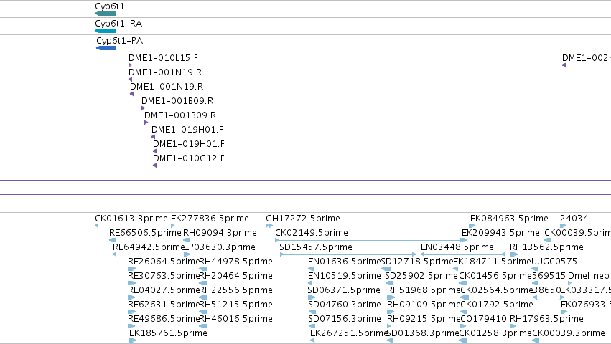Select RE66506.5prime EST
The image size is (611, 344).
(x=145, y=233)
